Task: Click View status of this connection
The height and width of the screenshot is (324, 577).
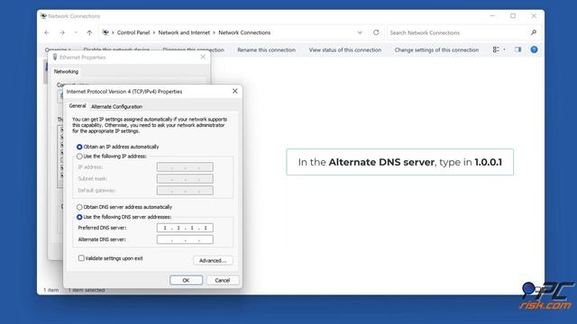Action: click(345, 49)
